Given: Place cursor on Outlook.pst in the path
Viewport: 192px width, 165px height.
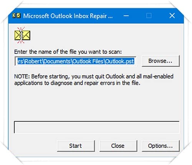Looking at the screenshot, I should (120, 61).
